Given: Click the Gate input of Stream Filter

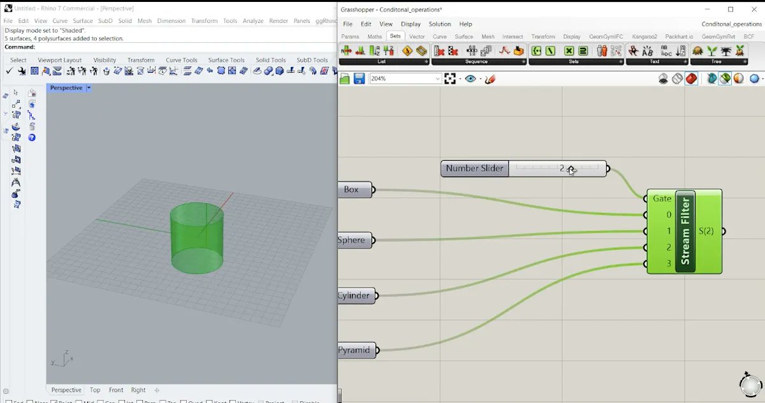Looking at the screenshot, I should tap(662, 198).
